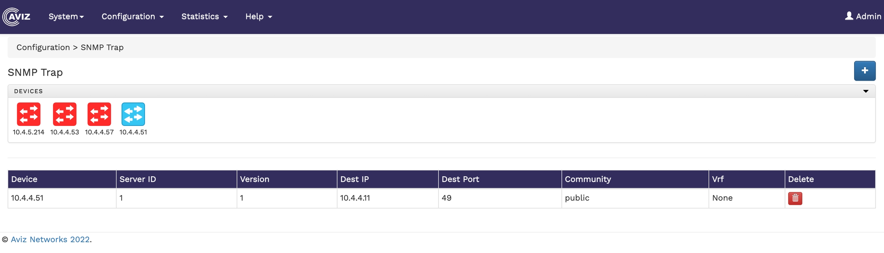Click the Admin user icon
884x253 pixels.
pos(849,16)
